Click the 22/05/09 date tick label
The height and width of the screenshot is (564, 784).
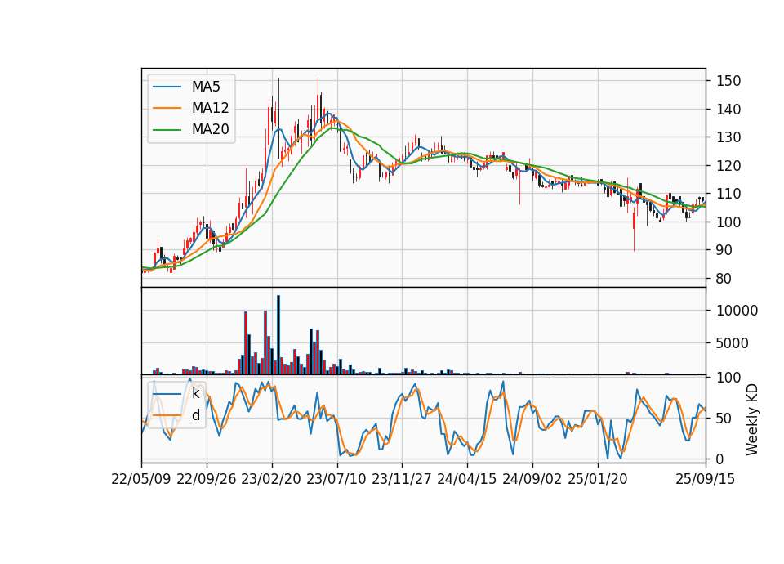pyautogui.click(x=141, y=479)
